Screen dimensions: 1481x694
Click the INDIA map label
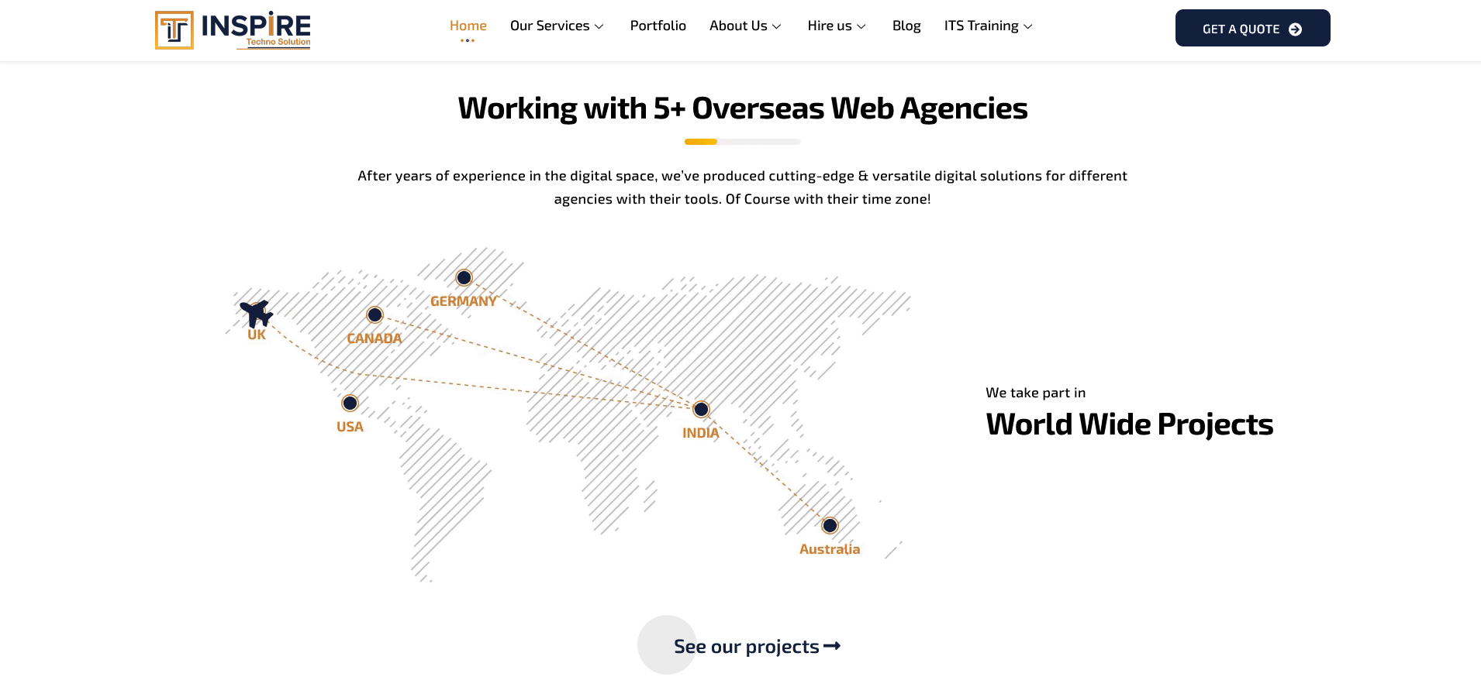pos(701,433)
